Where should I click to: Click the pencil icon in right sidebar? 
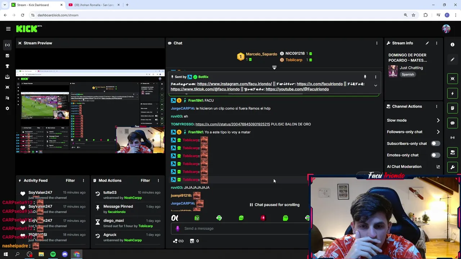[452, 59]
